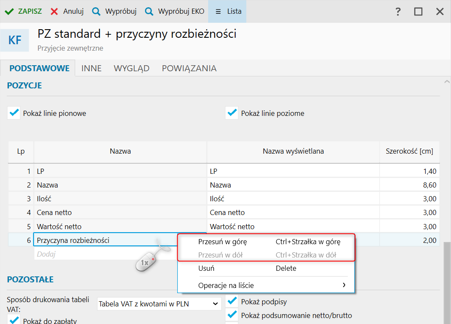Viewport: 451px width, 324px height.
Task: Disable the Pokaż podpisy checkbox
Action: (x=232, y=301)
